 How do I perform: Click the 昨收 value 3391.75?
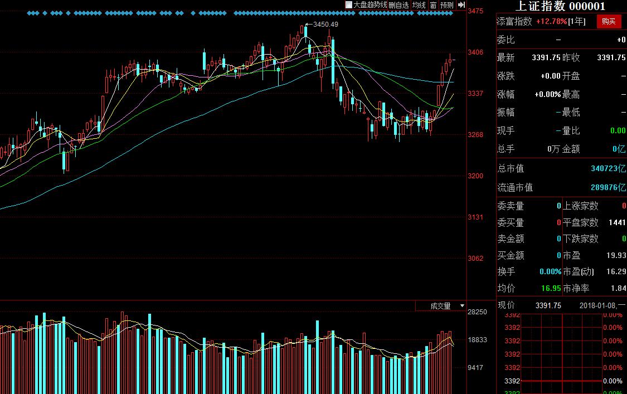611,57
